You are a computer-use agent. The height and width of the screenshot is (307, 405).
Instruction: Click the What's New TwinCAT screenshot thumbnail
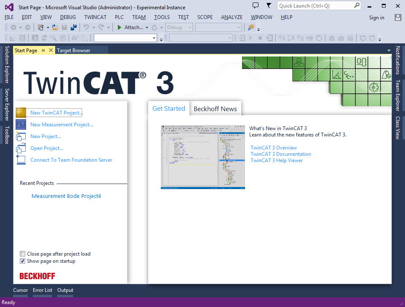pyautogui.click(x=203, y=157)
